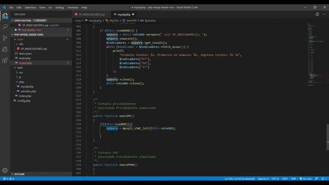Expand the js folder

coord(20,77)
